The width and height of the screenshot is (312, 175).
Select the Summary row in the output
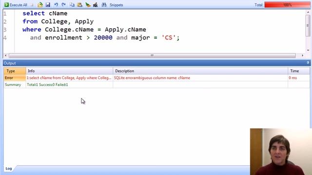point(157,85)
